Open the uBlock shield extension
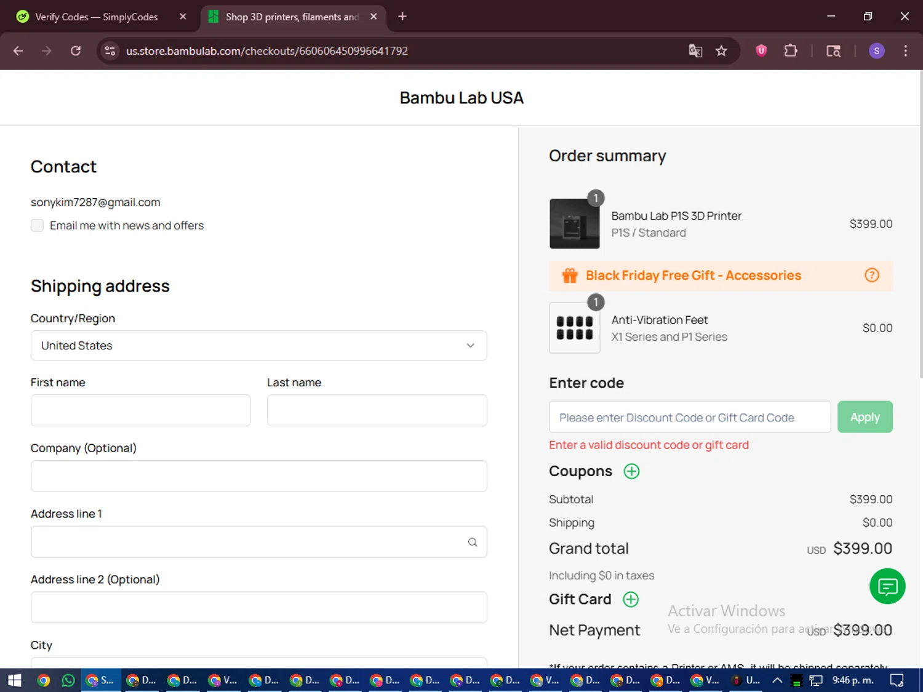The height and width of the screenshot is (692, 923). point(761,51)
